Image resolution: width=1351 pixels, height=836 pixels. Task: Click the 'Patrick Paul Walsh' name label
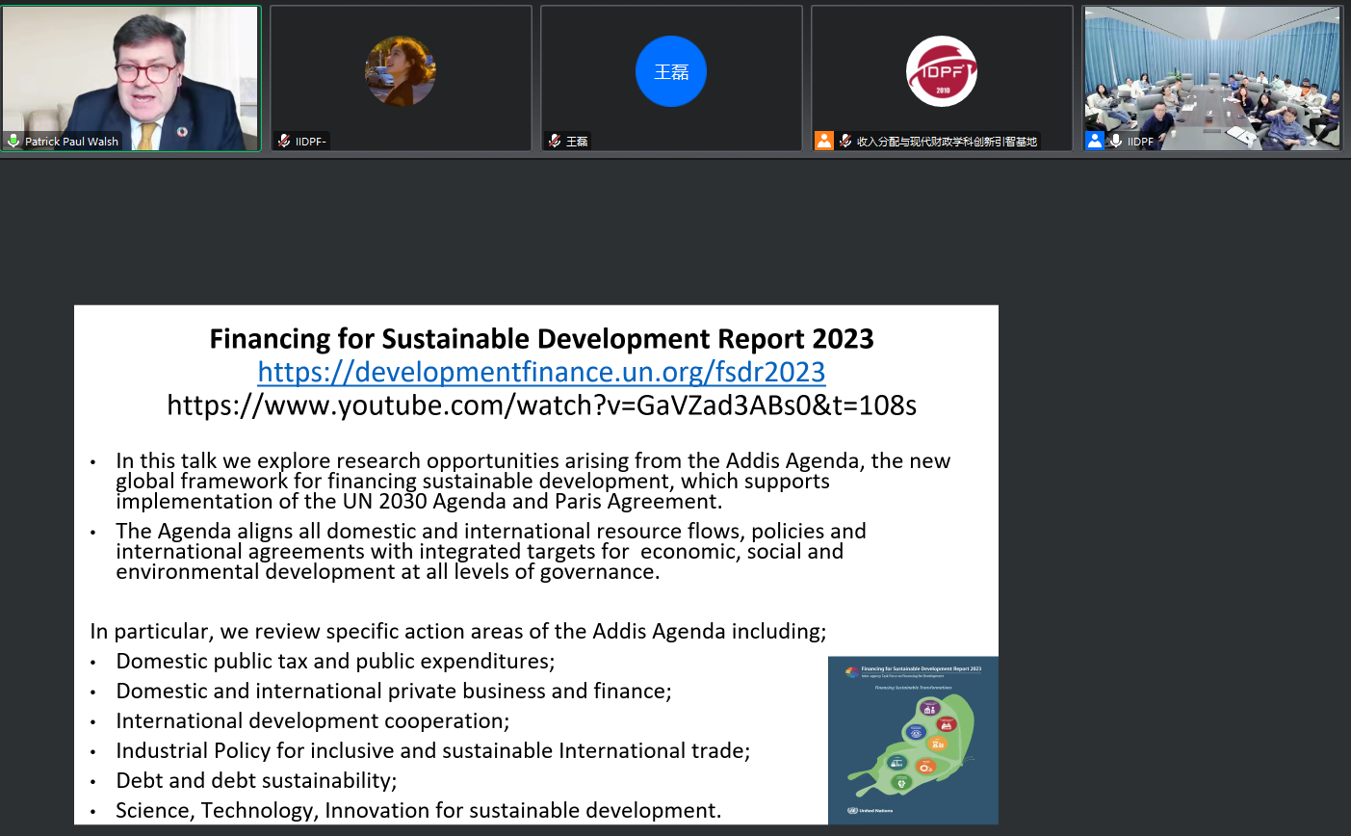pos(71,142)
